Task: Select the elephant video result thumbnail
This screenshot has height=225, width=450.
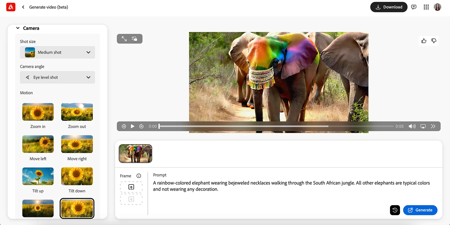Action: pos(136,153)
